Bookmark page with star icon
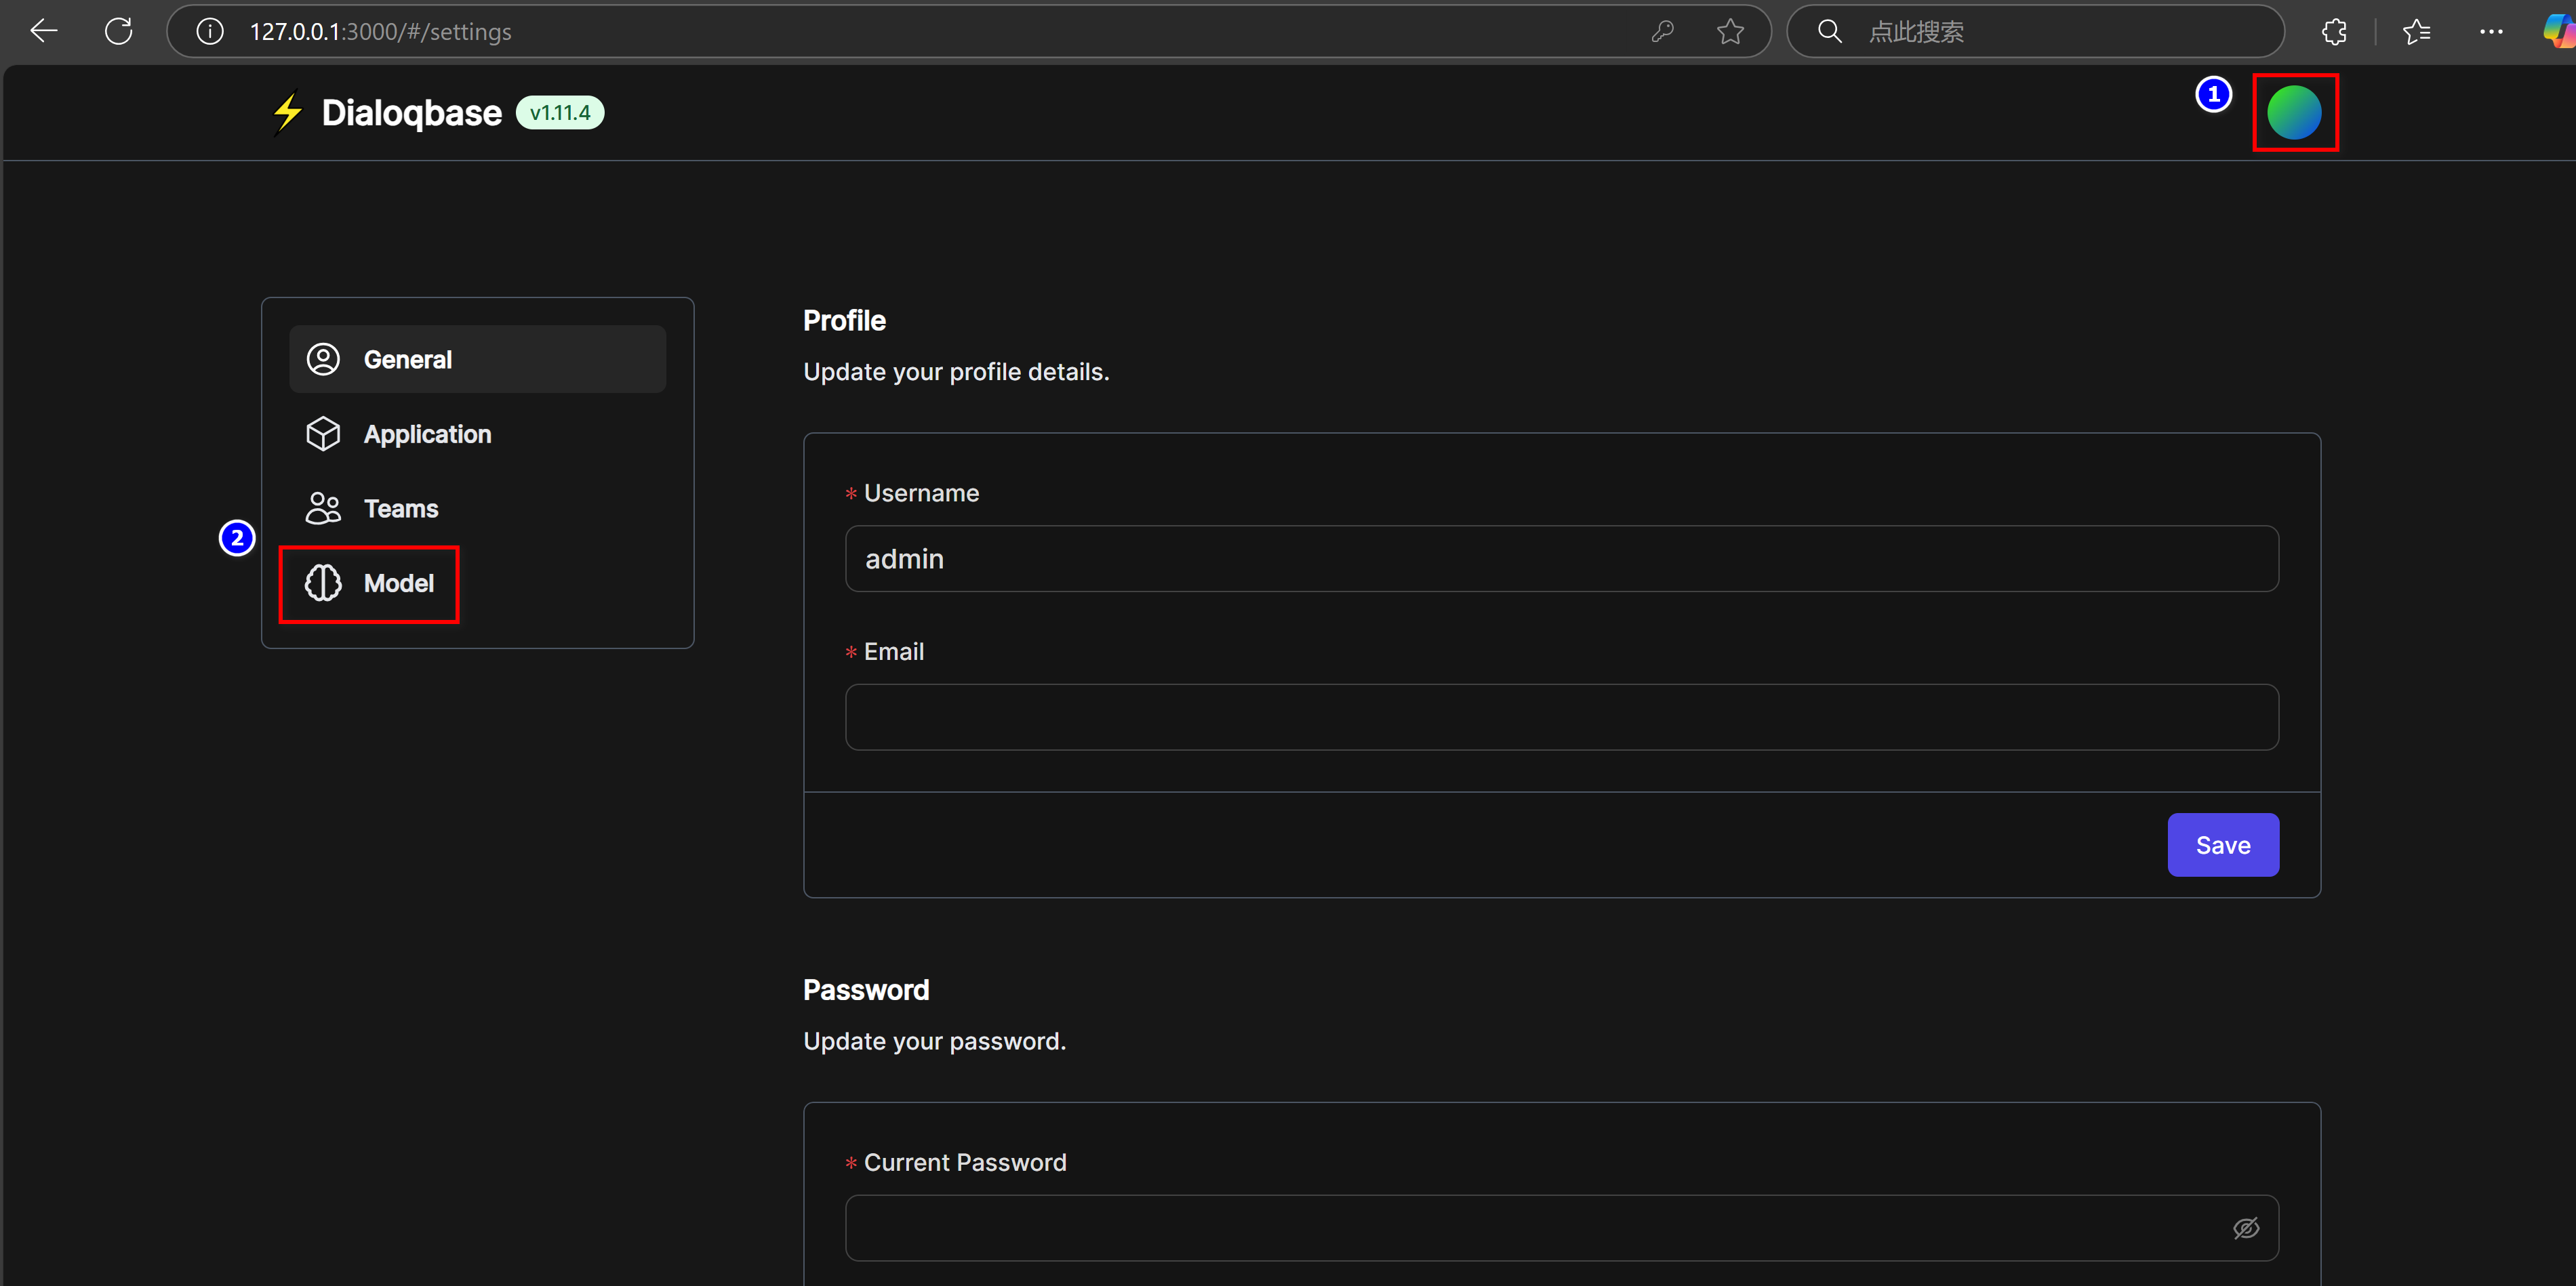The height and width of the screenshot is (1286, 2576). coord(1730,31)
